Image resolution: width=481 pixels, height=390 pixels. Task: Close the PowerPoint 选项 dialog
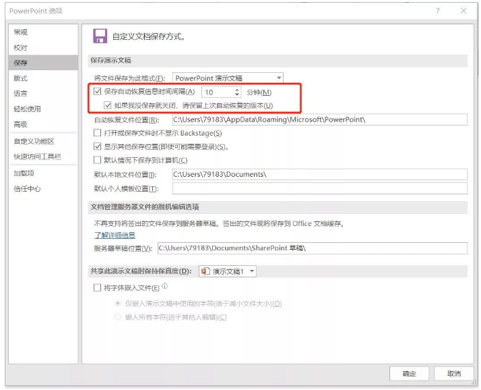coord(463,11)
